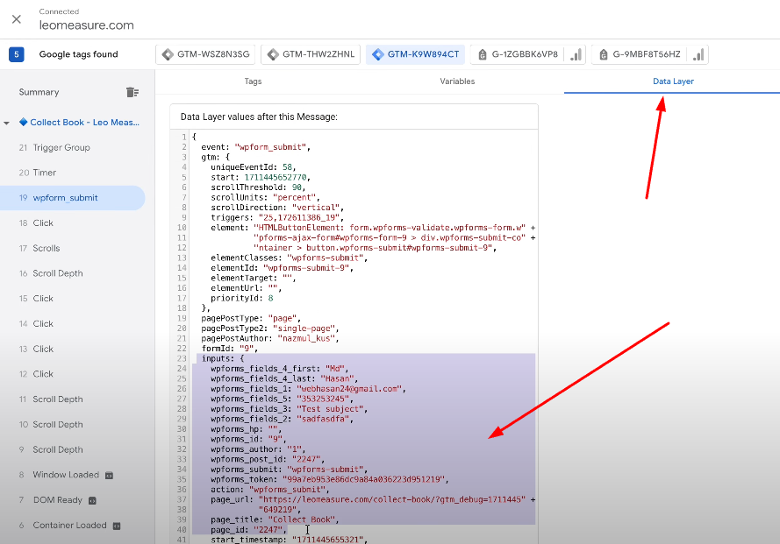Click the "Data Layer values after this Message:" heading
This screenshot has height=544, width=780.
coord(259,117)
